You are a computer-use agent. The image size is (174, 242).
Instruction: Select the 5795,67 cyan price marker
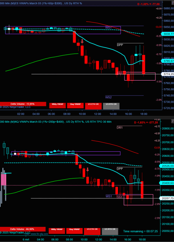(167, 61)
